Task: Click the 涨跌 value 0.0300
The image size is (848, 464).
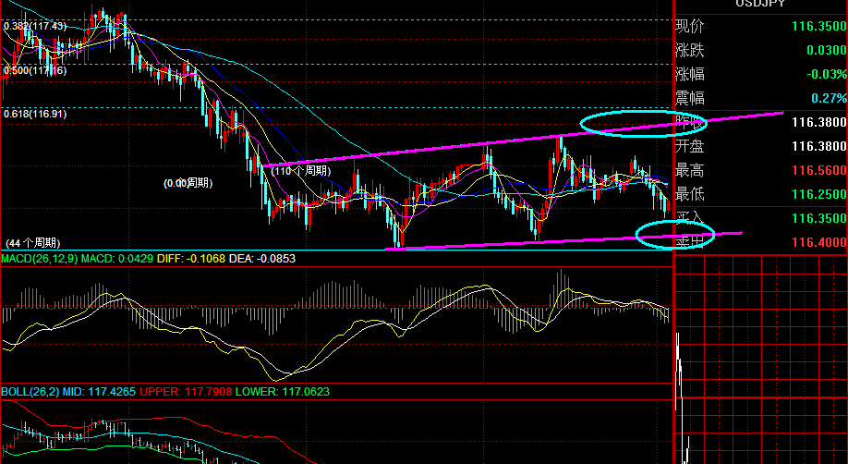Action: coord(826,50)
